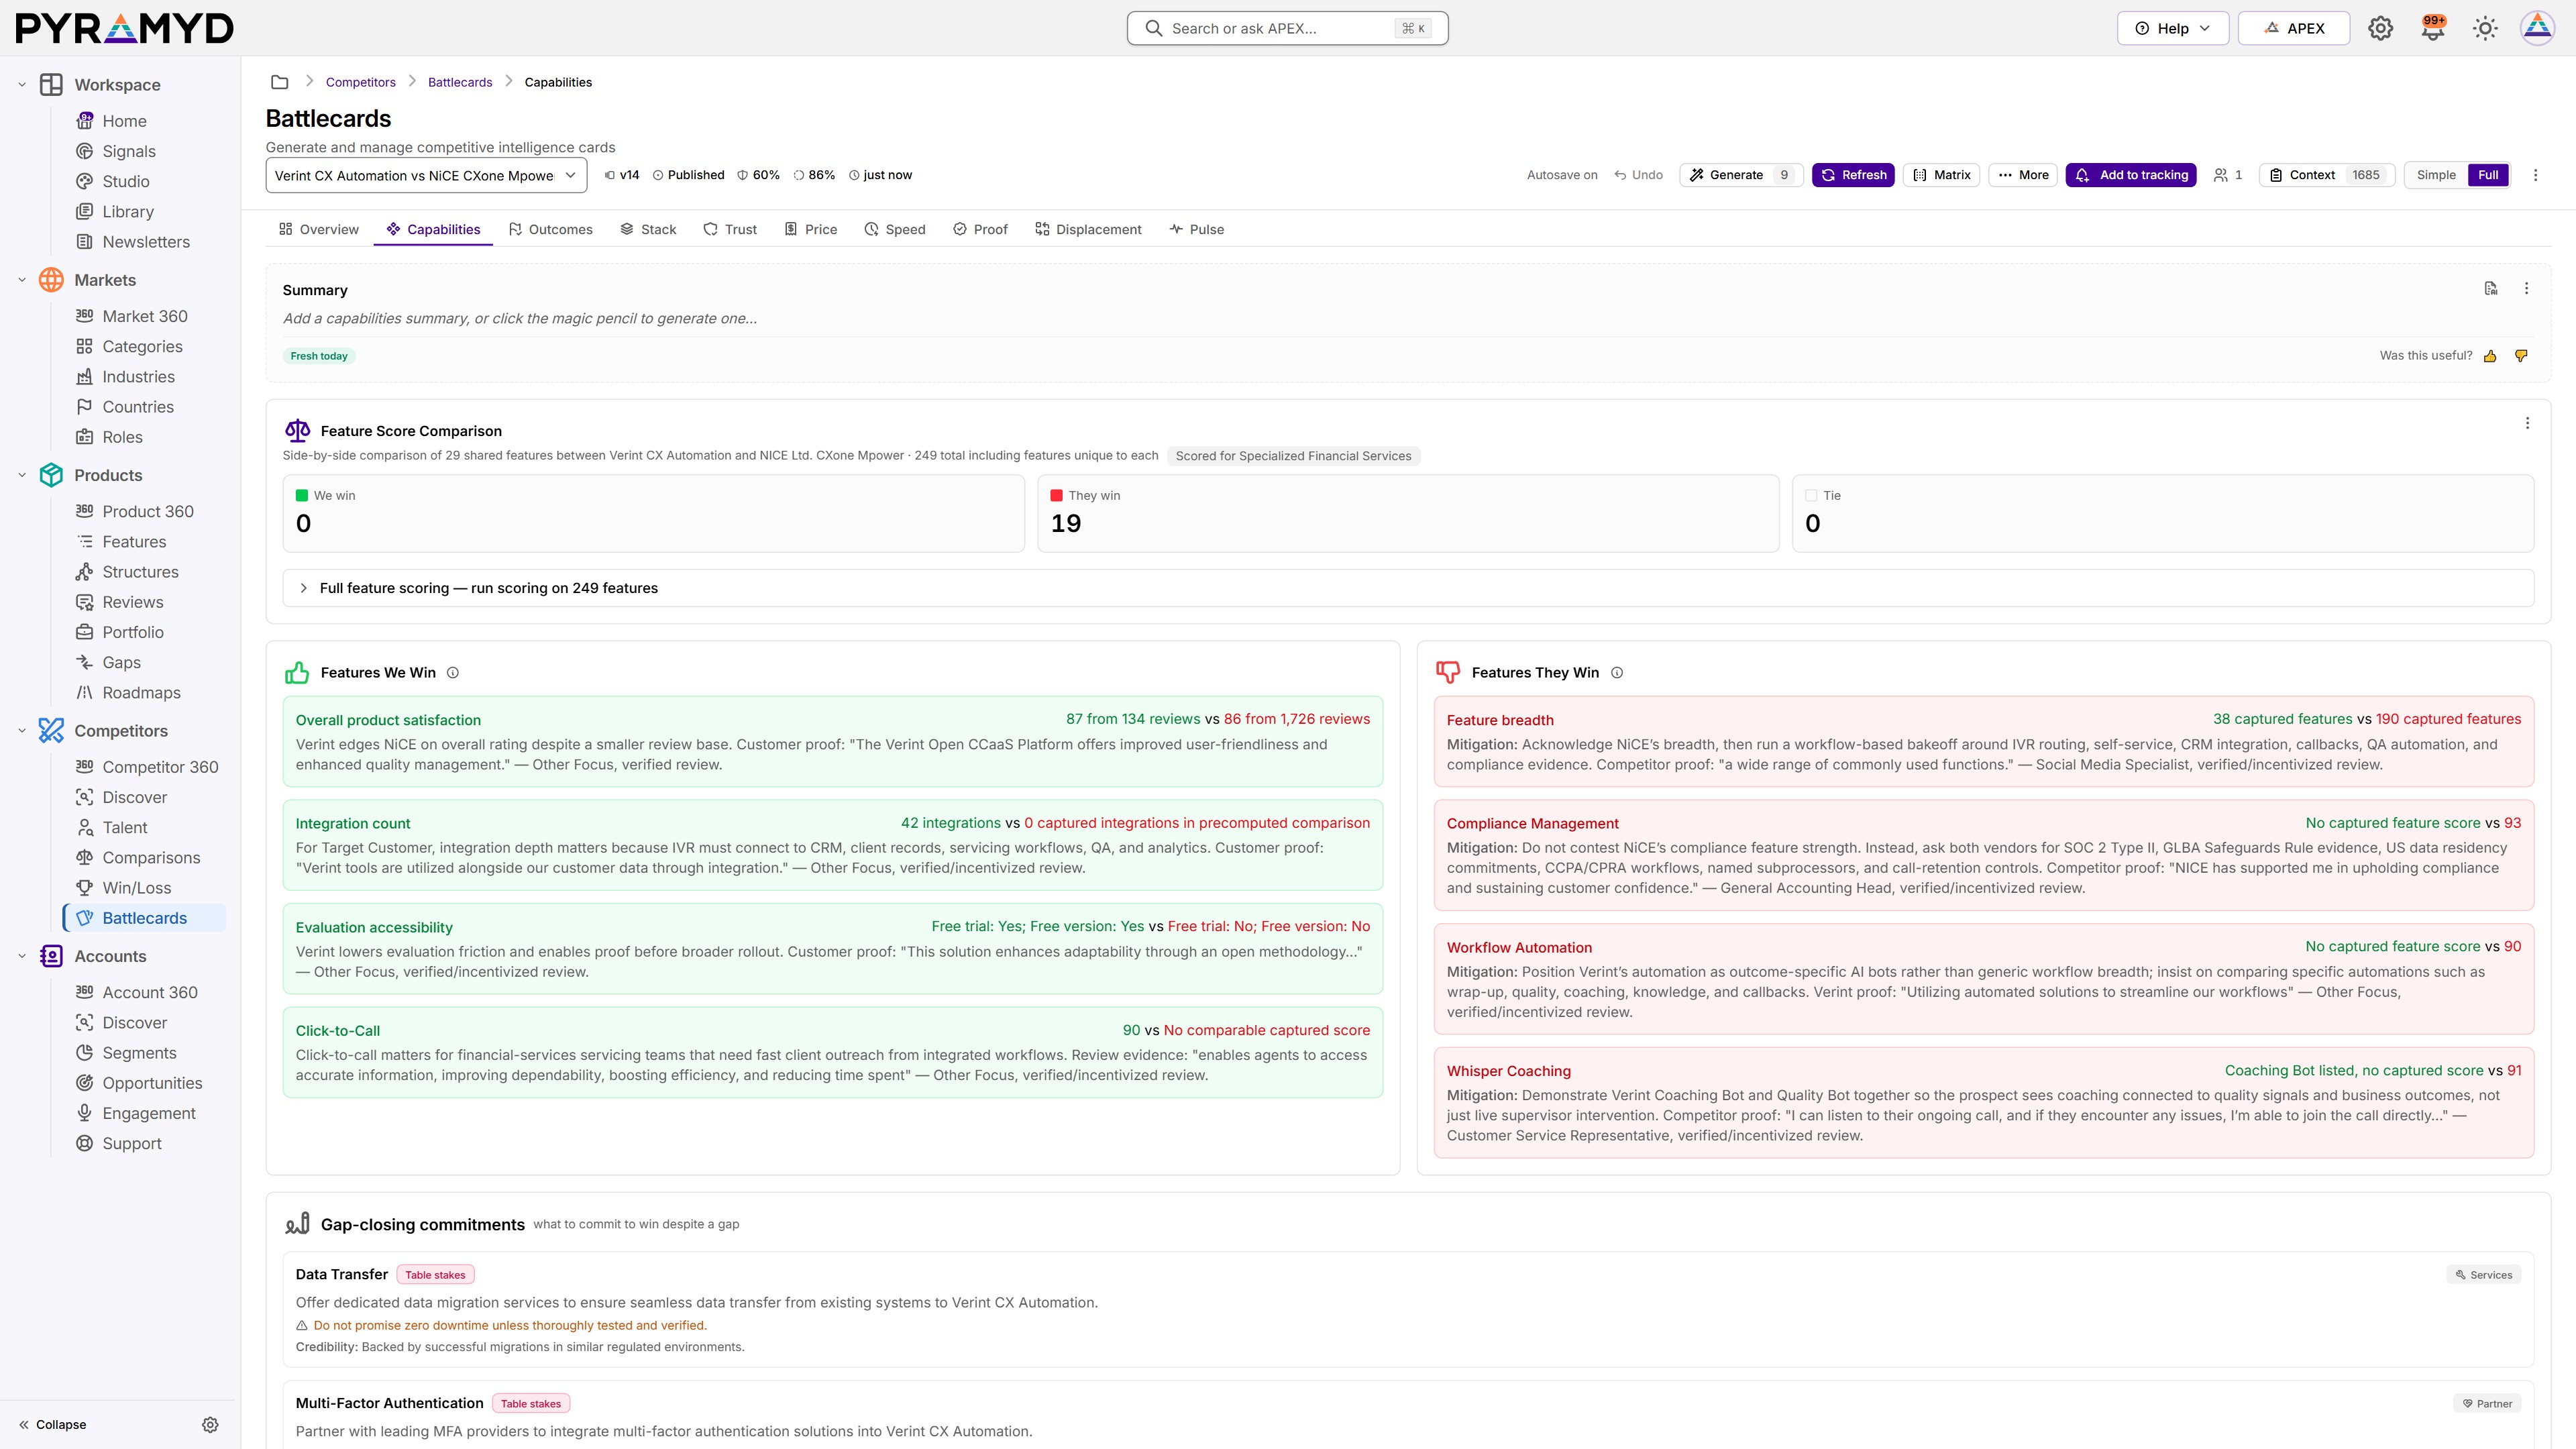Image resolution: width=2576 pixels, height=1449 pixels.
Task: Collapse the Competitors sidebar section
Action: point(22,731)
